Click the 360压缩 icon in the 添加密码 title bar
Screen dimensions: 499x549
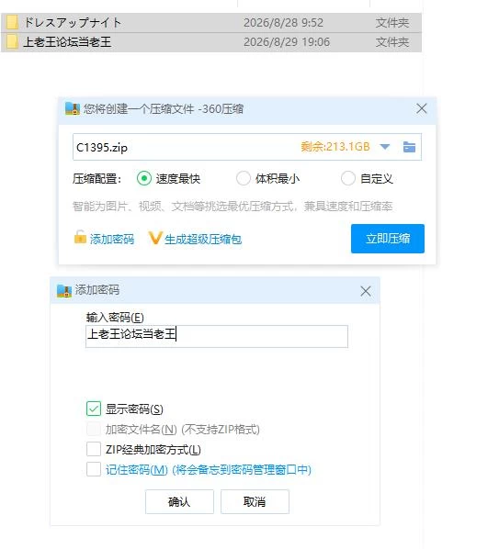point(64,291)
